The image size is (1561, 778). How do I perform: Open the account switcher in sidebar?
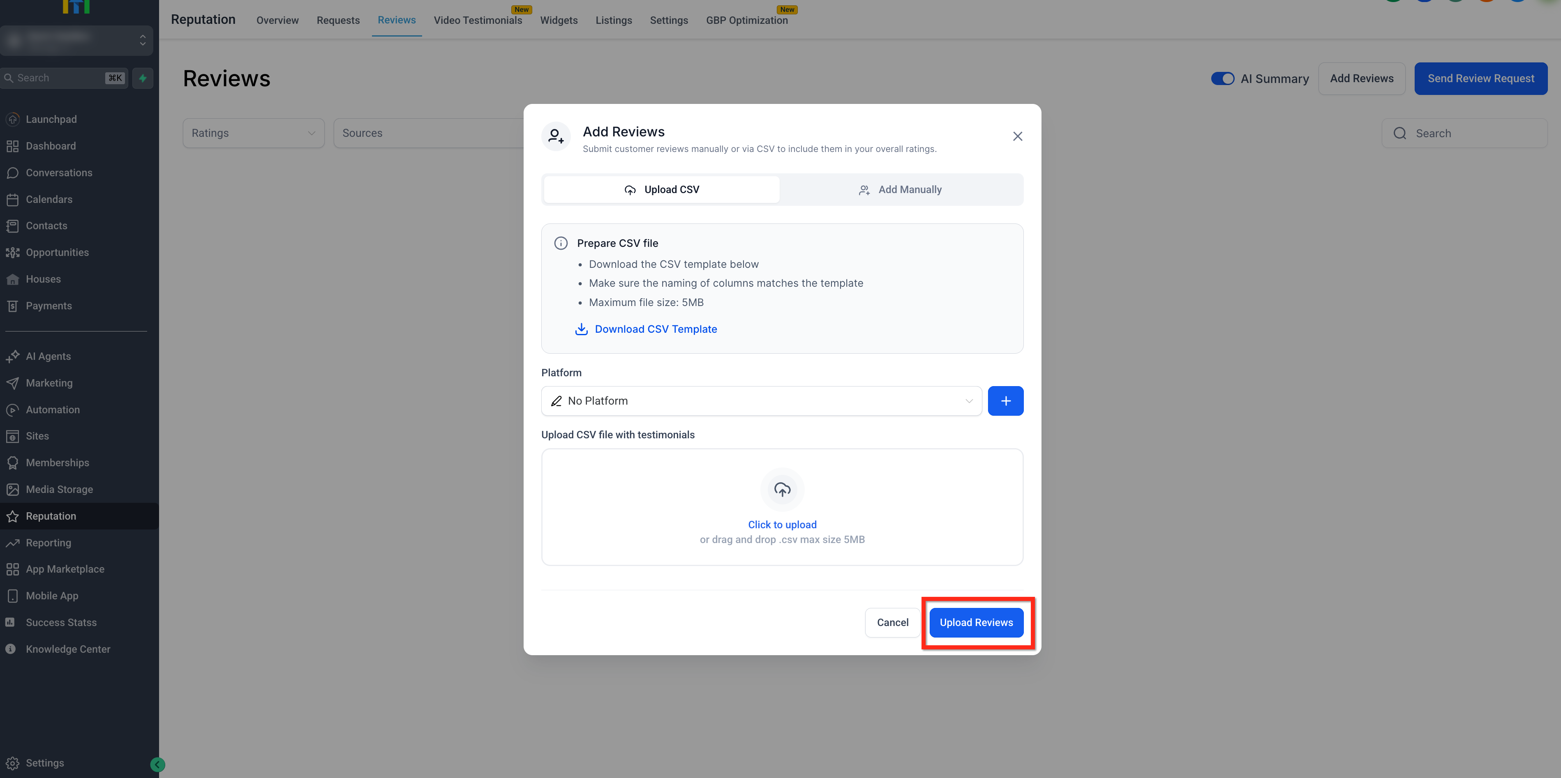pyautogui.click(x=76, y=40)
